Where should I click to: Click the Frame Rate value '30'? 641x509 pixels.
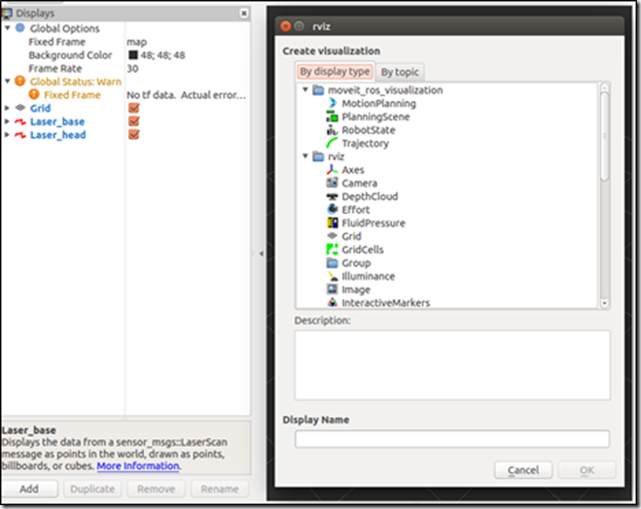point(132,68)
